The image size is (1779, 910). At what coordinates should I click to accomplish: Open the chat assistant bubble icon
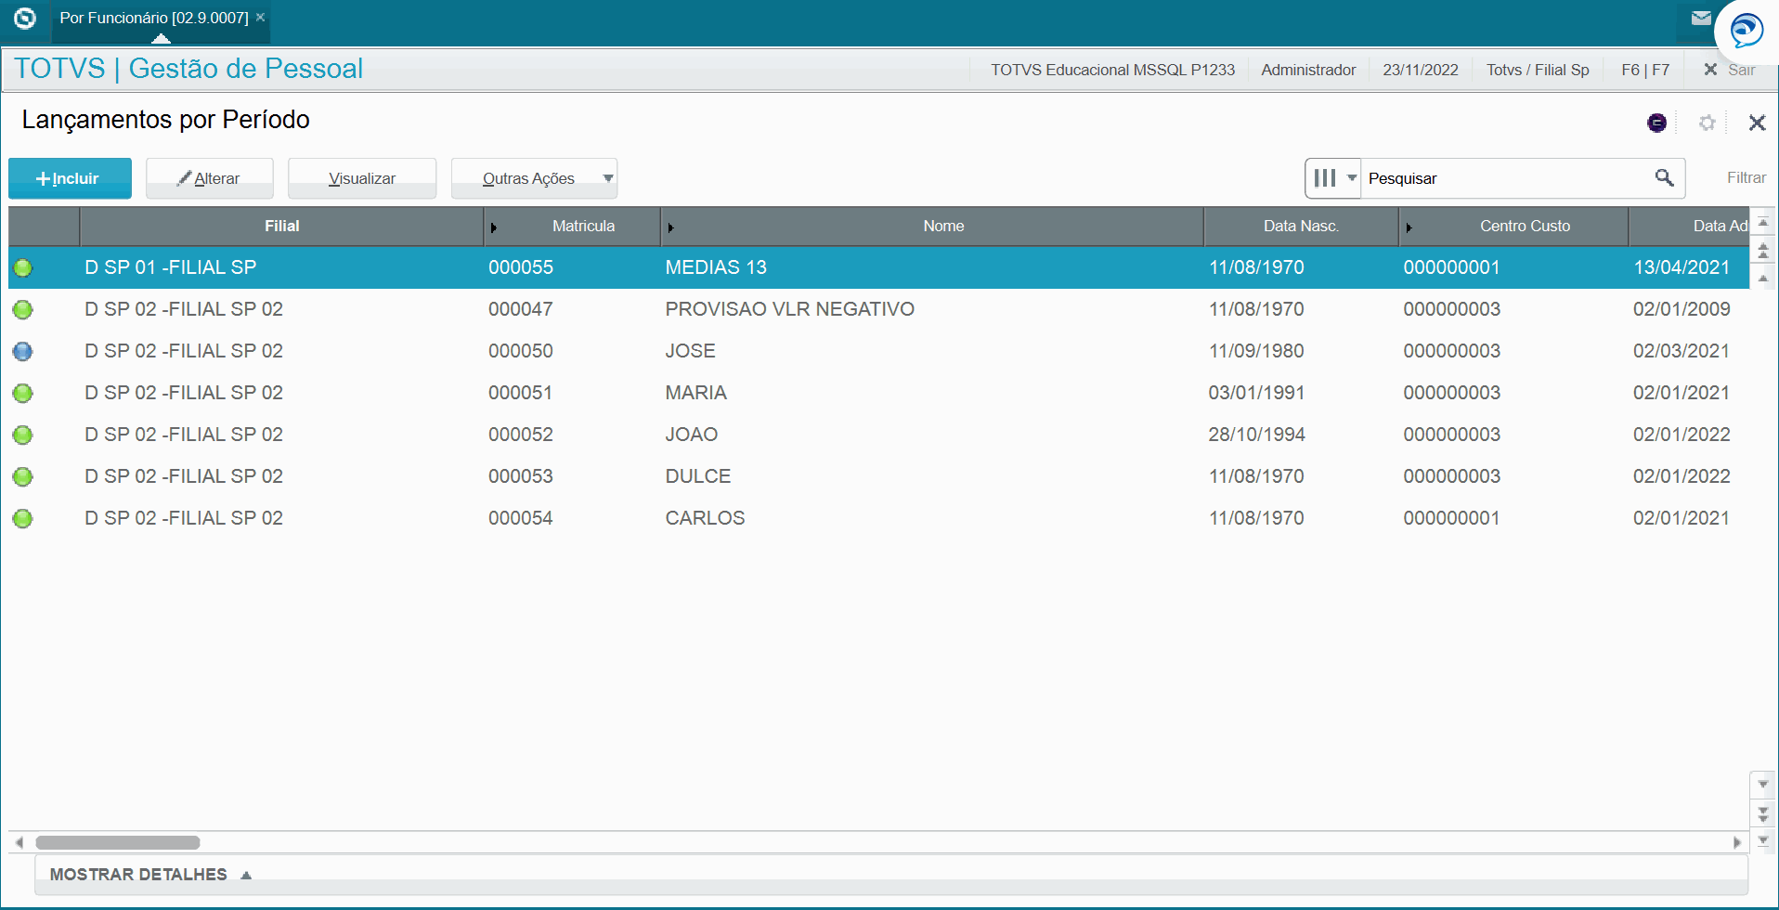1746,31
